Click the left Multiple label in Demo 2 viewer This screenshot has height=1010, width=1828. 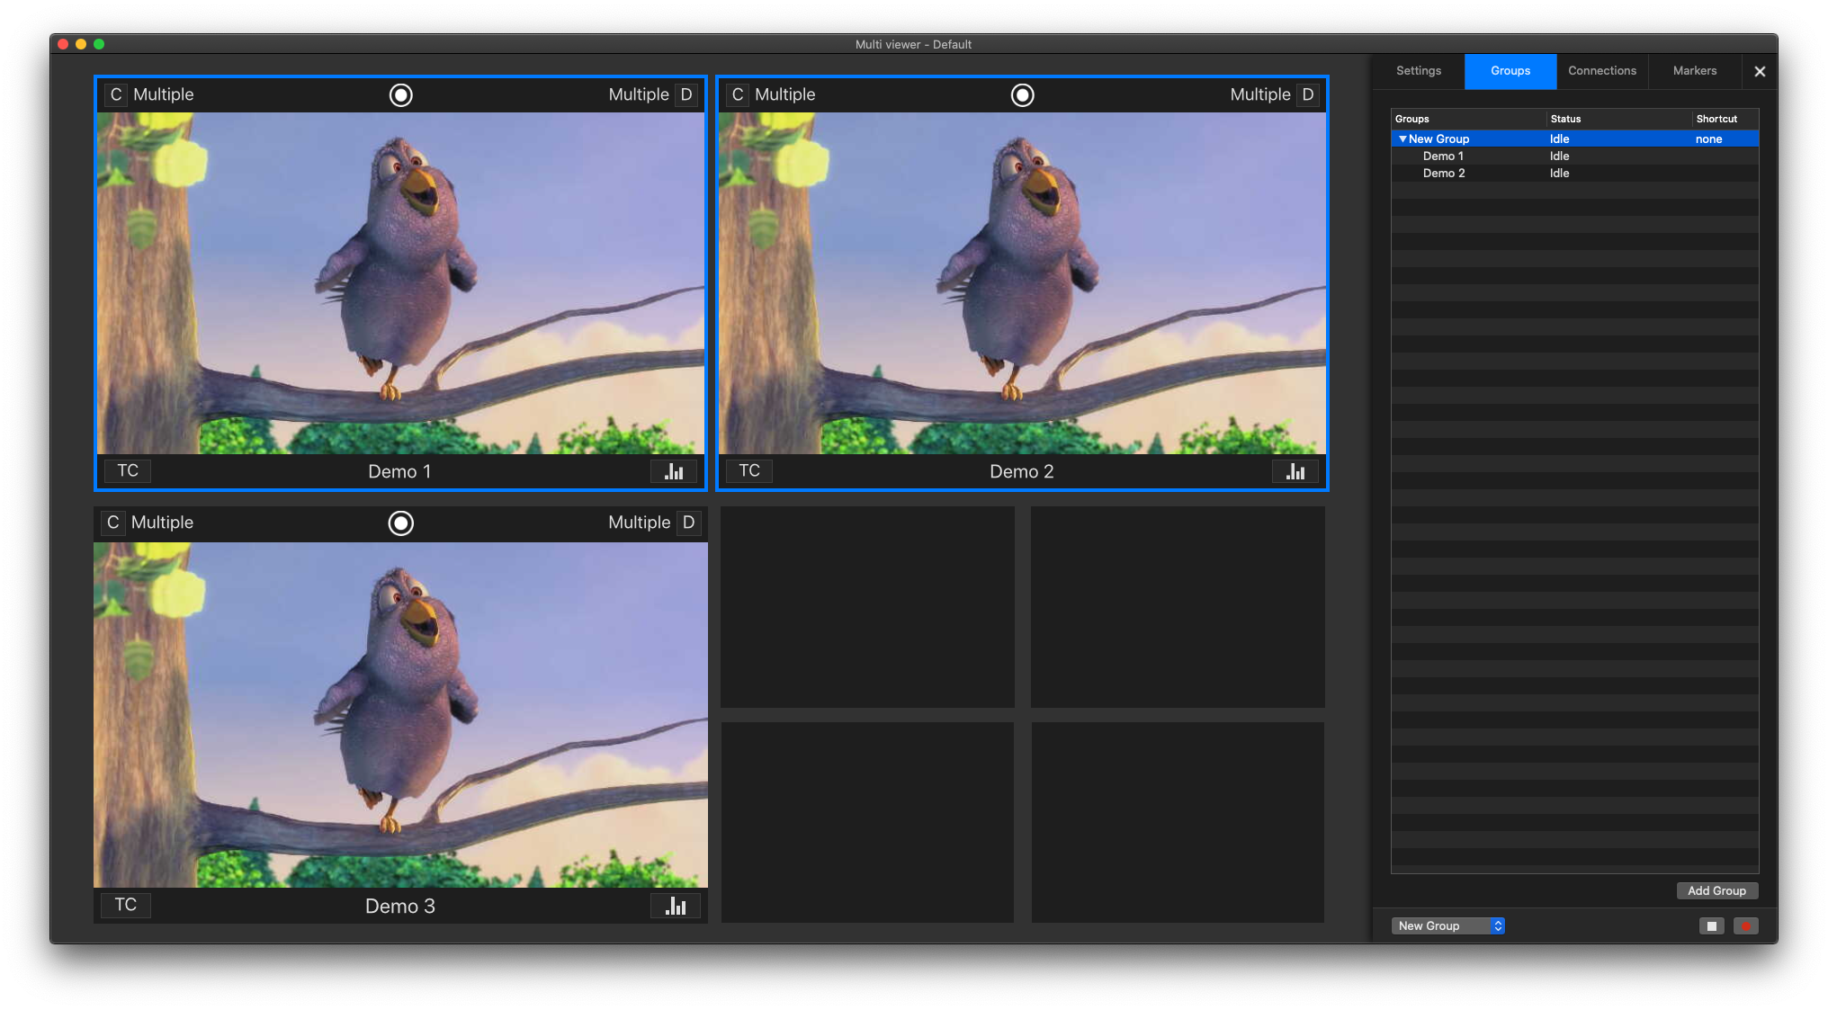tap(785, 94)
